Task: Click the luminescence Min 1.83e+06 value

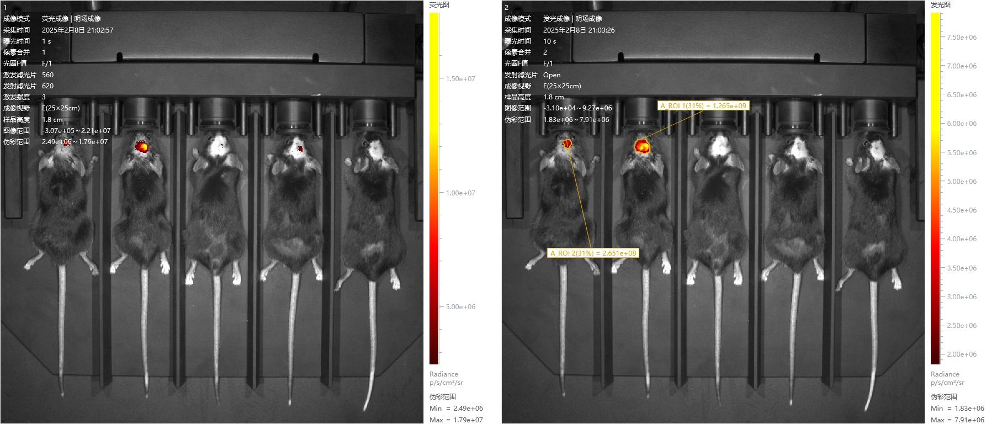Action: pos(968,409)
